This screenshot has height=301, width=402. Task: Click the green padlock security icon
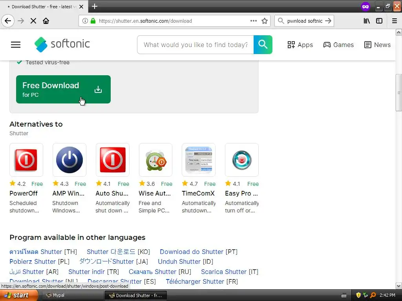(93, 21)
